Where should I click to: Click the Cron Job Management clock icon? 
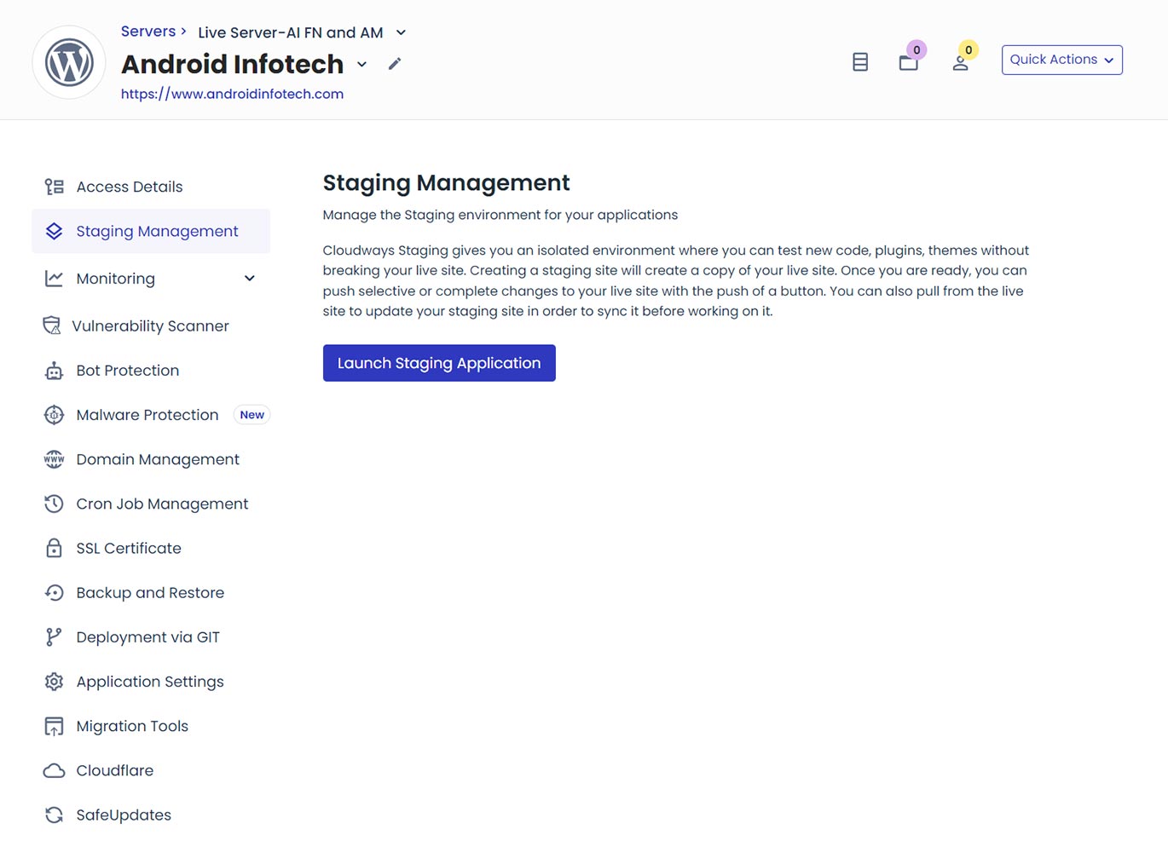(54, 504)
